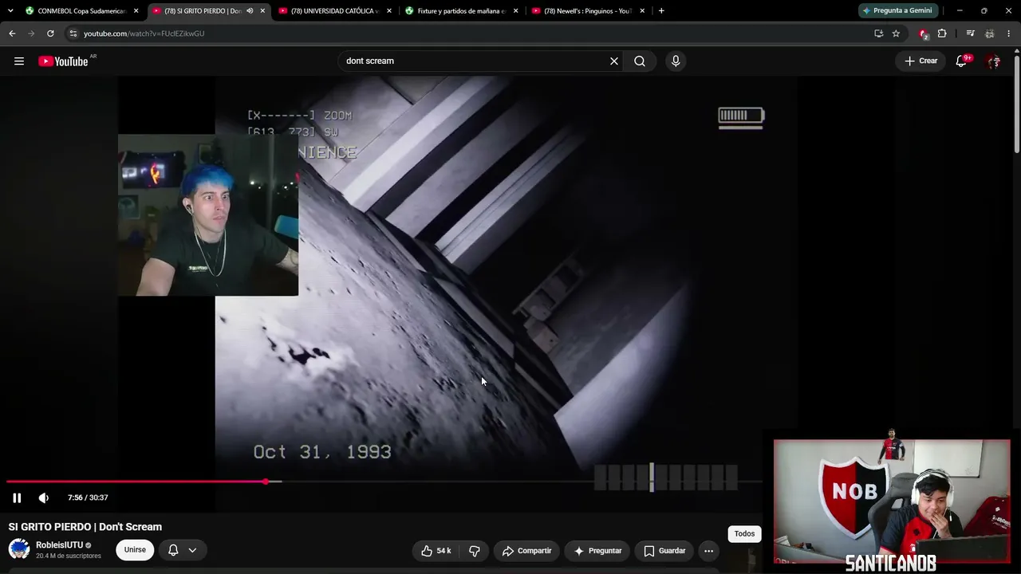This screenshot has height=574, width=1021.
Task: Switch to the UNIVERSIDAD CATÓLICA tab
Action: (334, 11)
